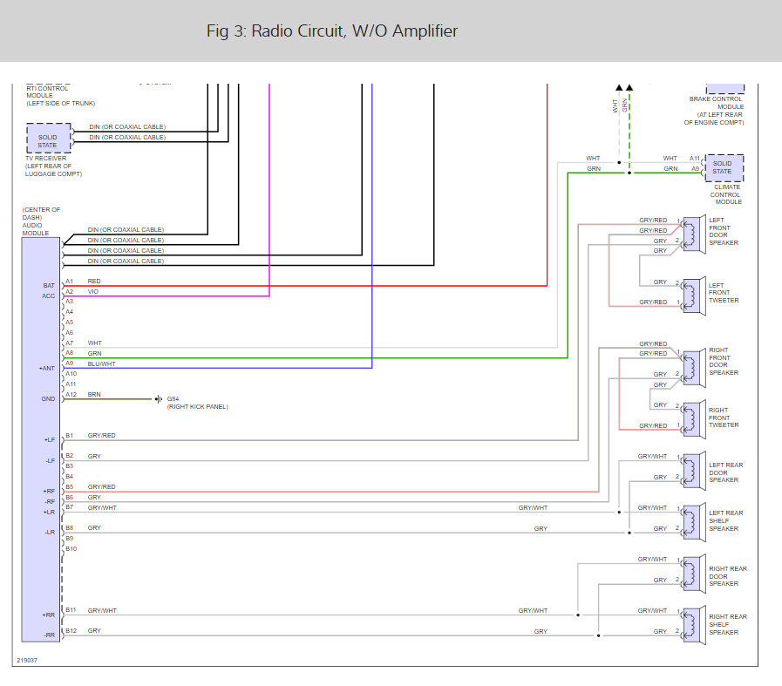The width and height of the screenshot is (782, 686).
Task: Click the 'RIGHT FRONT TWEETER' label
Action: (x=724, y=418)
